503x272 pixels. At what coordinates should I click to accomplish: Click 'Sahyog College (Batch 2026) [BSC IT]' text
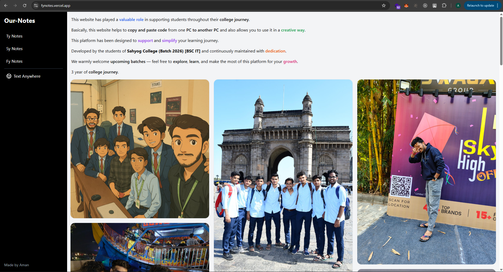(x=164, y=51)
